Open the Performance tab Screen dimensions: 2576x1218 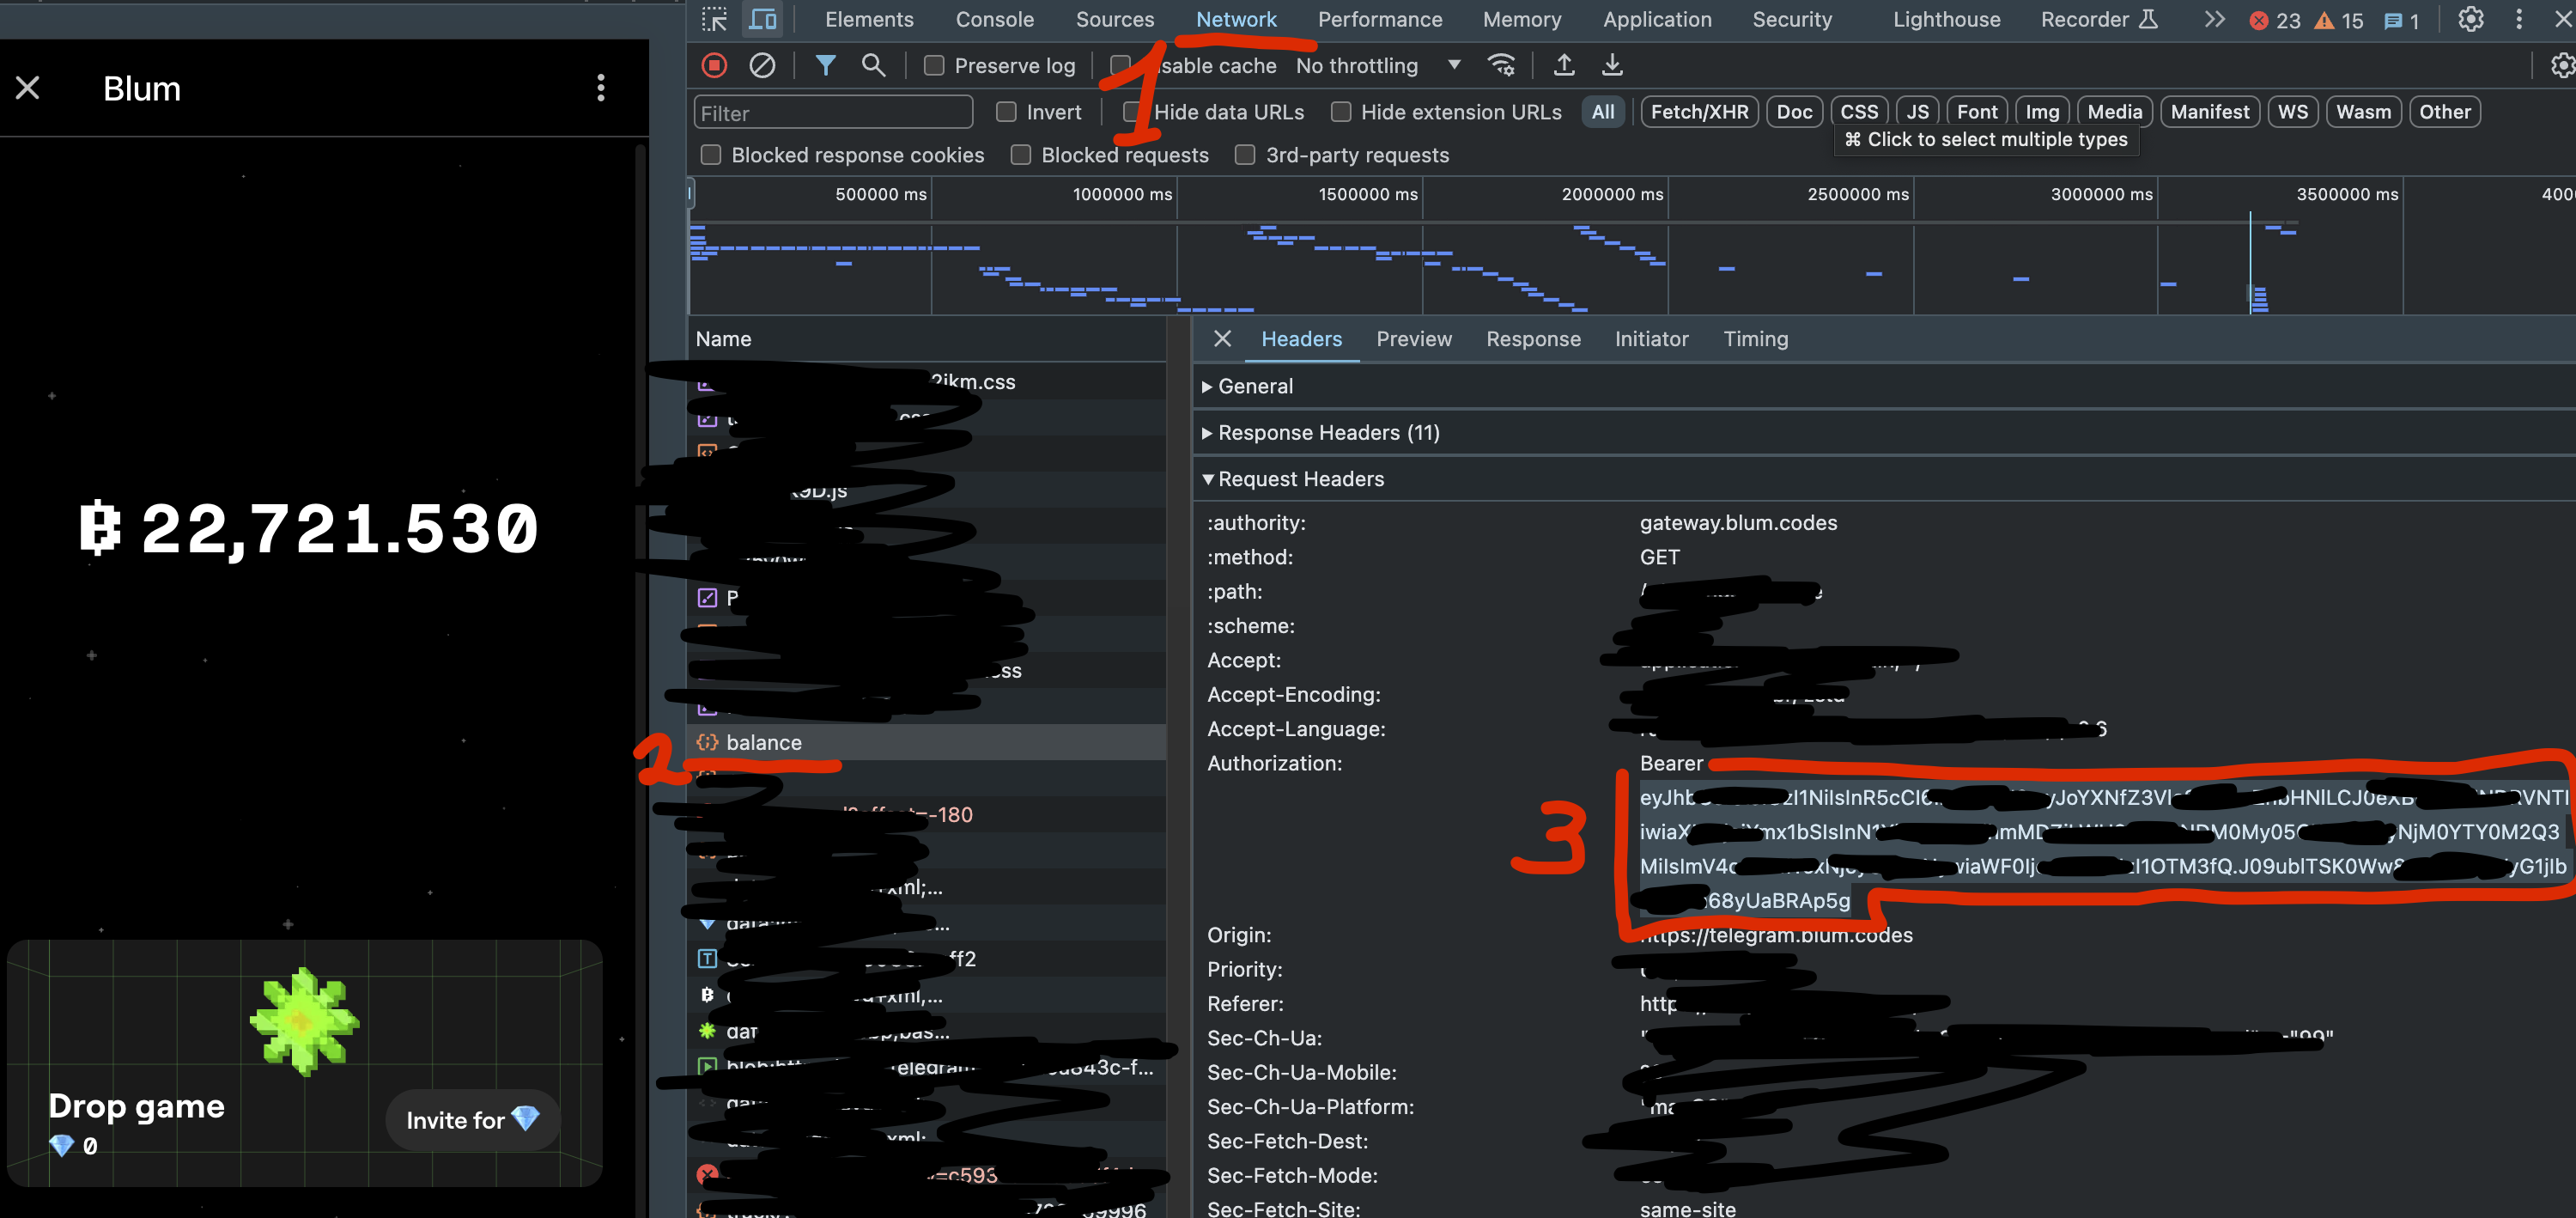coord(1379,19)
